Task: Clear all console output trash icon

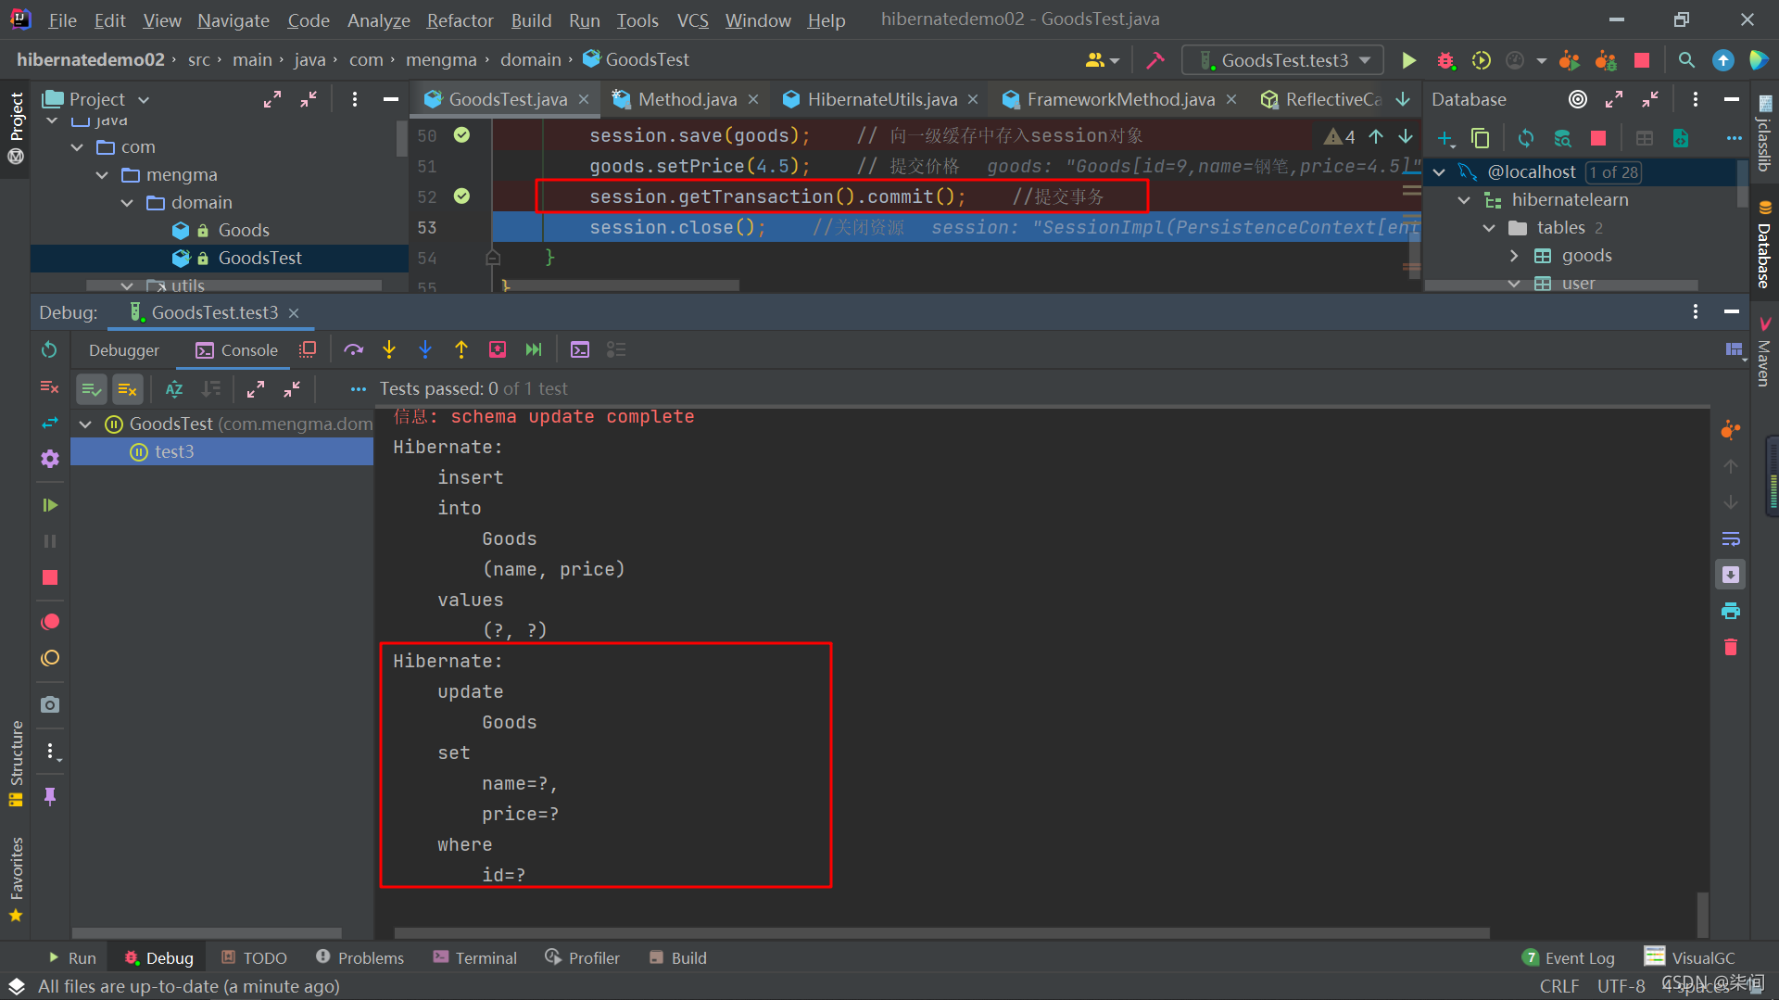Action: 1730,647
